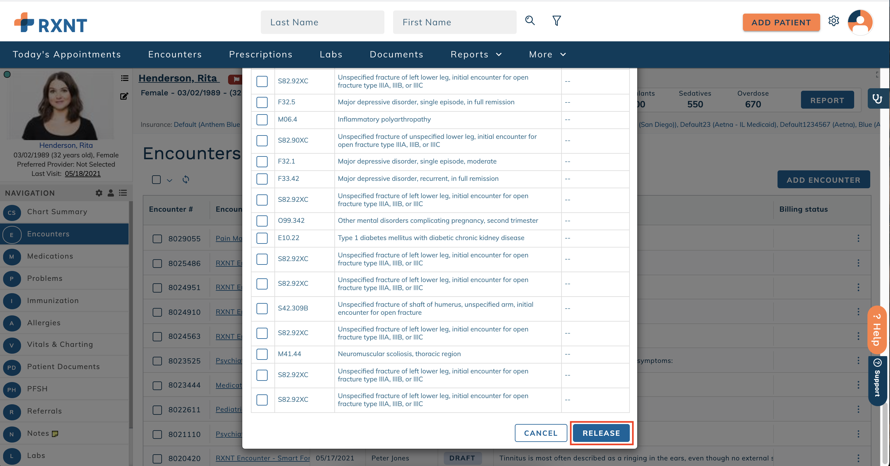Open the Medications section in the sidebar
890x466 pixels.
[x=50, y=256]
